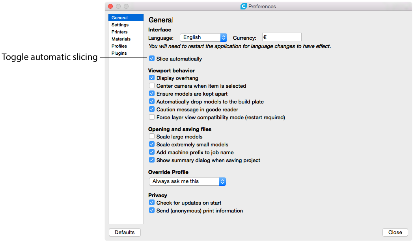
Task: Click the Defaults button
Action: coord(125,232)
